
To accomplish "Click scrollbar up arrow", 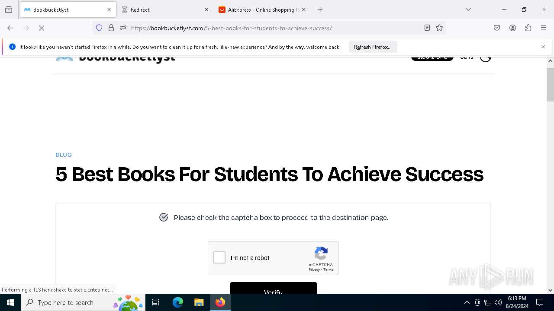I will point(550,61).
